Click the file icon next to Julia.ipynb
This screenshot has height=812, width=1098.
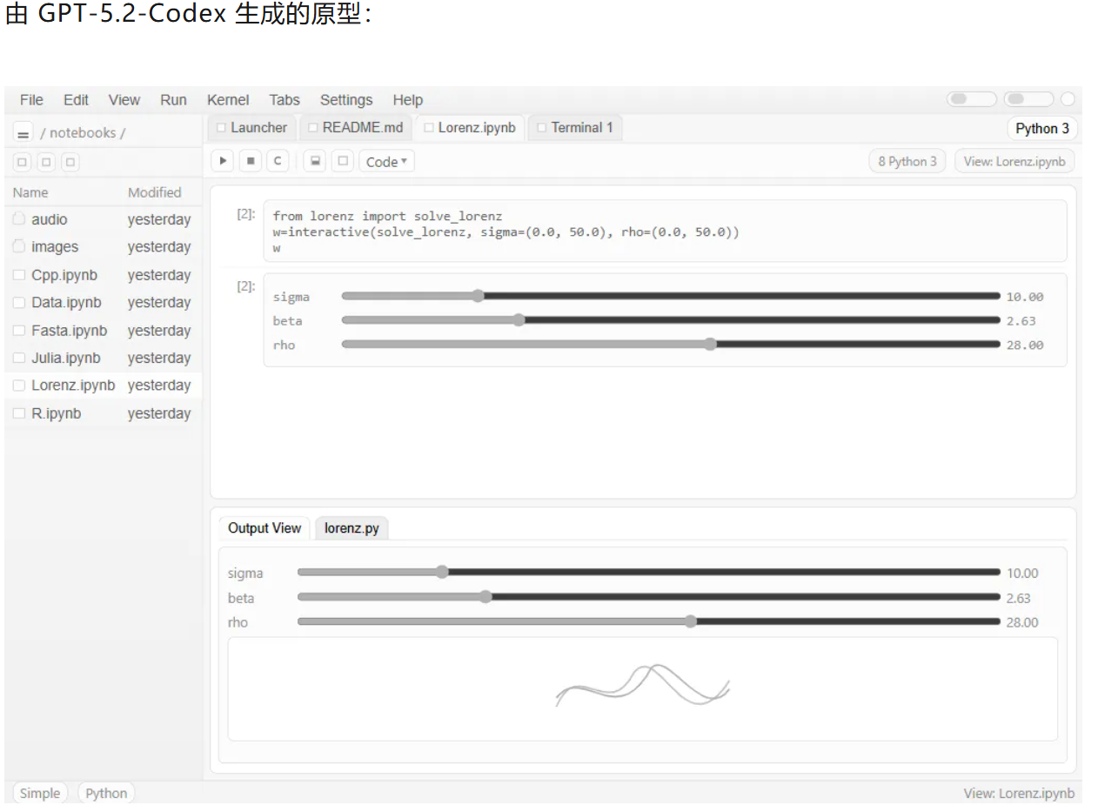click(x=19, y=358)
